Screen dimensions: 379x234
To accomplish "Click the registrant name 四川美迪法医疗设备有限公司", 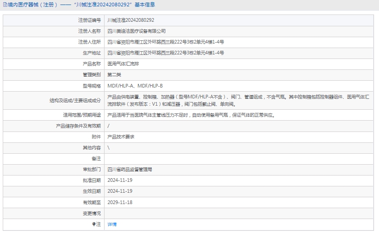I will (136, 31).
